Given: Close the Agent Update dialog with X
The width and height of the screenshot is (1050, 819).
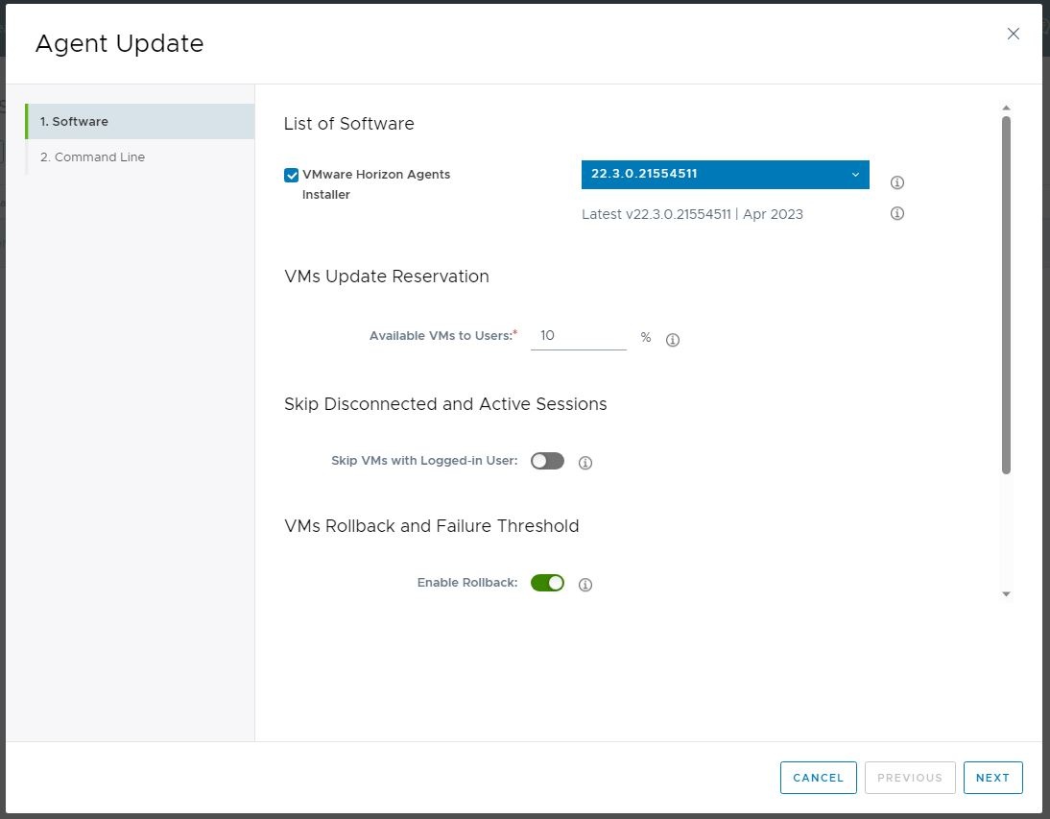Looking at the screenshot, I should pyautogui.click(x=1013, y=34).
